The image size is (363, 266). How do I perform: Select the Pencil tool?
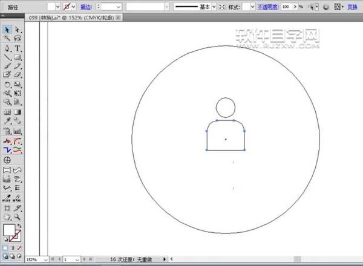coord(18,66)
